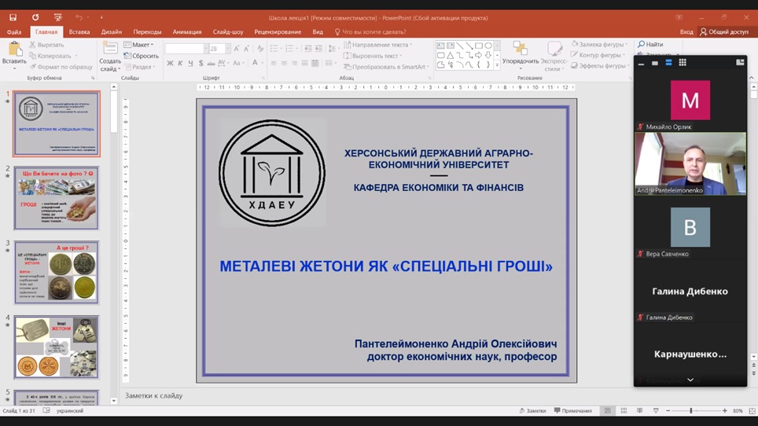The image size is (758, 426).
Task: Pick the oval shape in shapes gallery
Action: click(488, 46)
